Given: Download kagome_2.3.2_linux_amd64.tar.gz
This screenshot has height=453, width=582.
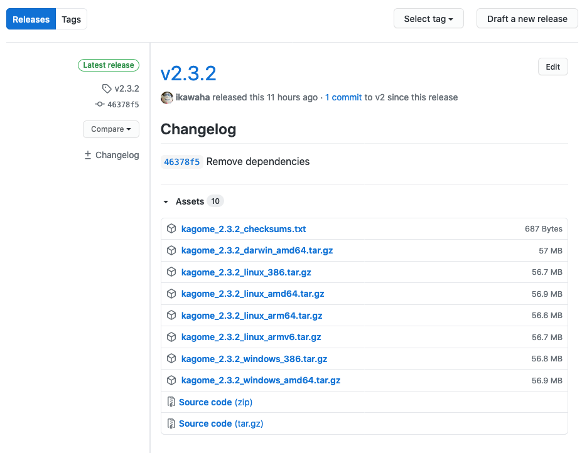Looking at the screenshot, I should [253, 294].
